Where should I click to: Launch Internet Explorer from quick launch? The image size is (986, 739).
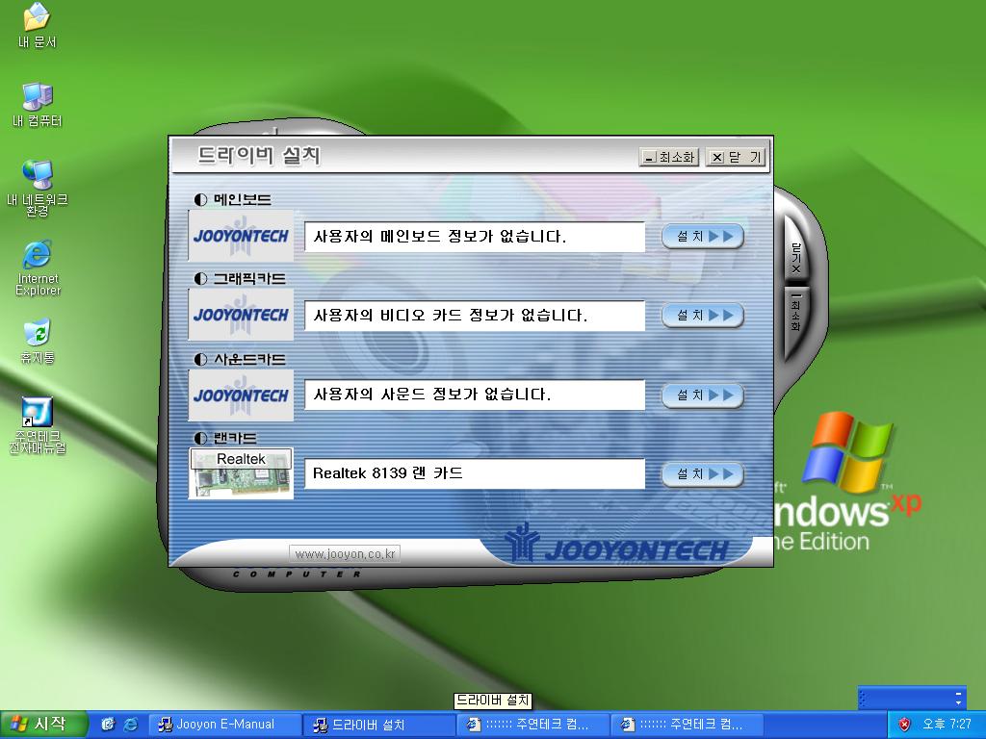pyautogui.click(x=131, y=725)
